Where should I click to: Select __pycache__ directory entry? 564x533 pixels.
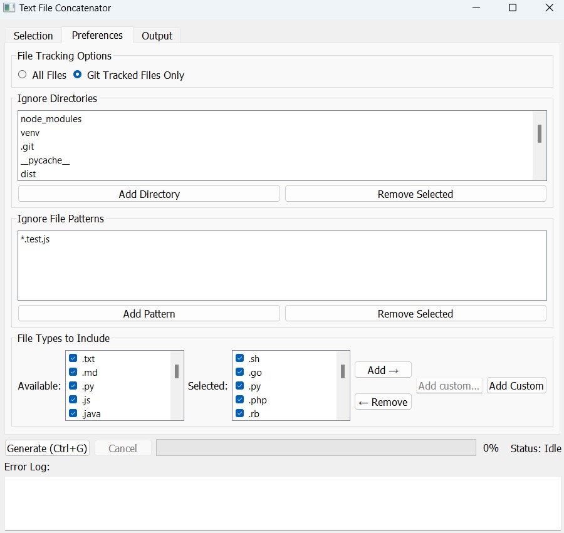275,160
